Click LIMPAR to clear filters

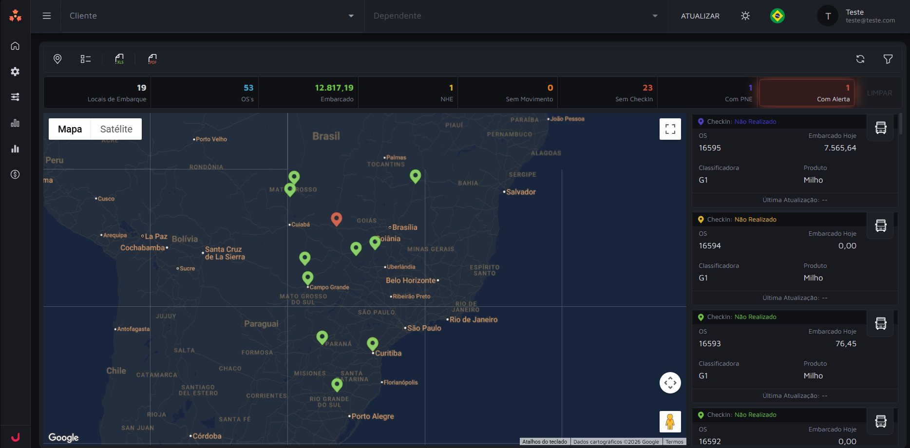pos(879,93)
